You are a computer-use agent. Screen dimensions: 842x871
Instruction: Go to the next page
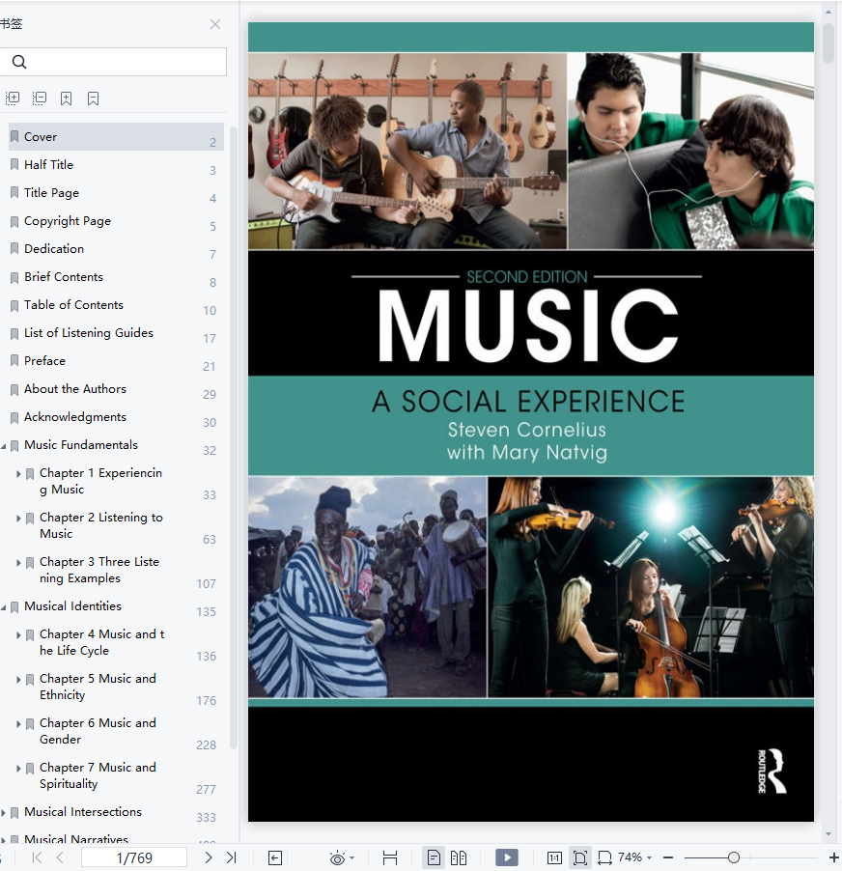point(209,857)
